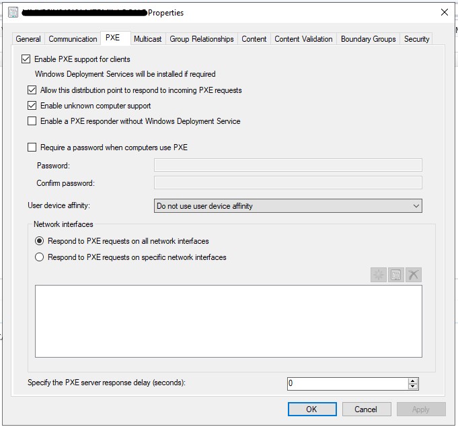458x427 pixels.
Task: Click the properties window title bar icon
Action: 13,12
